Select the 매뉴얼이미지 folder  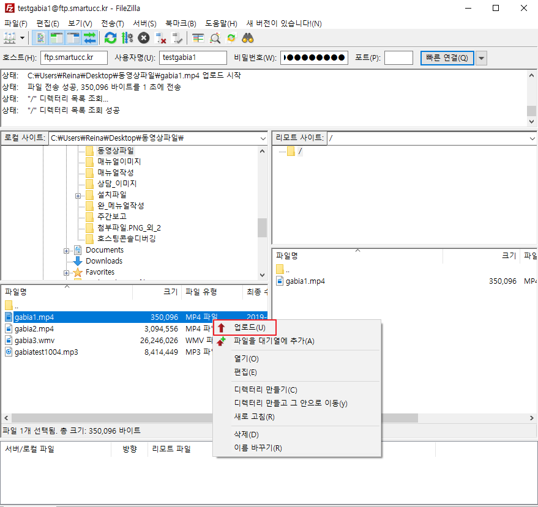click(119, 161)
